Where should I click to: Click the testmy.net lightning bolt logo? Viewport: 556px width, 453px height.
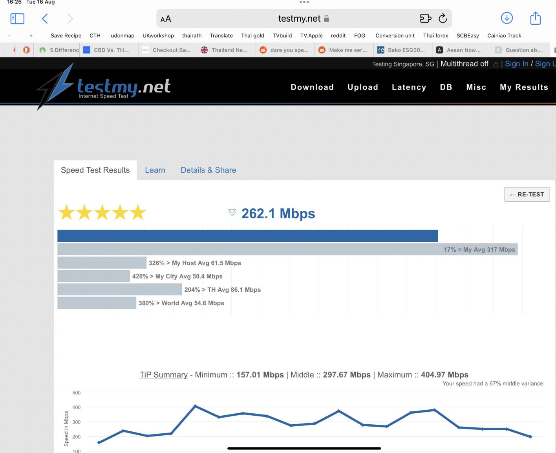coord(55,87)
